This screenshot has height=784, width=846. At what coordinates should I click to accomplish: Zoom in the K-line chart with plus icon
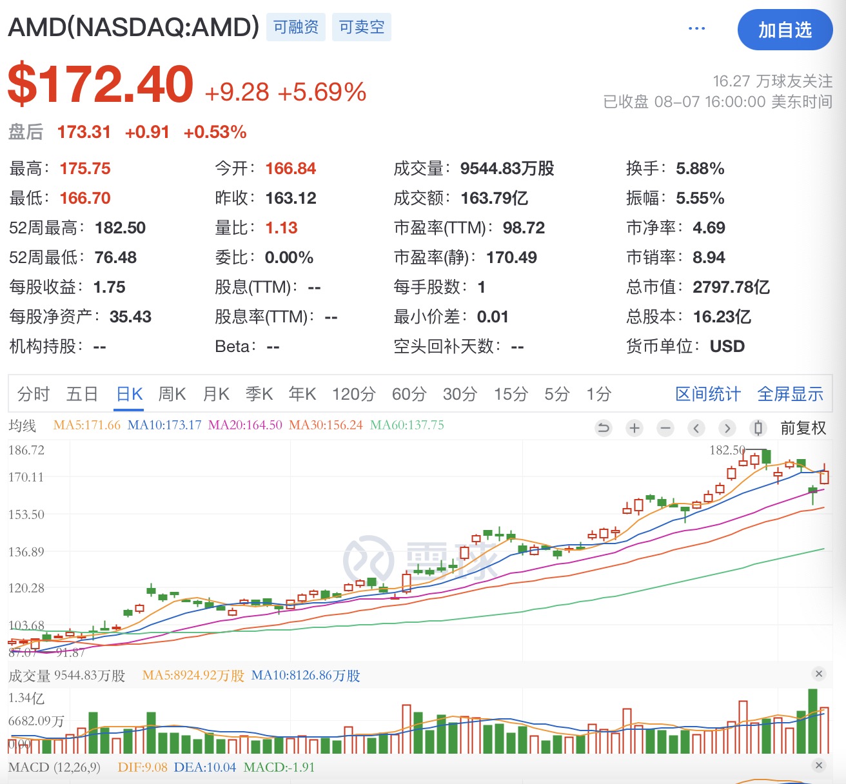[x=634, y=428]
